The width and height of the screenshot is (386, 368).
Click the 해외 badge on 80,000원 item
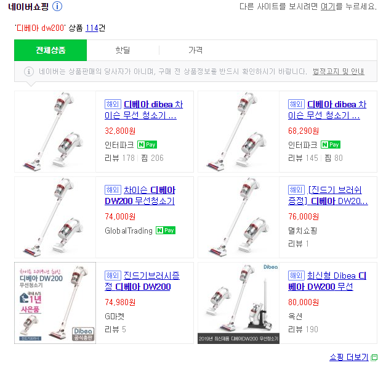[x=296, y=276]
